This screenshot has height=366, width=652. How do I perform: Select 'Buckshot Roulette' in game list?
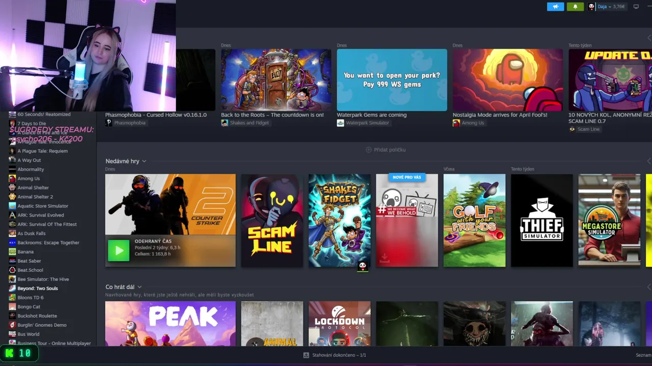tap(37, 316)
